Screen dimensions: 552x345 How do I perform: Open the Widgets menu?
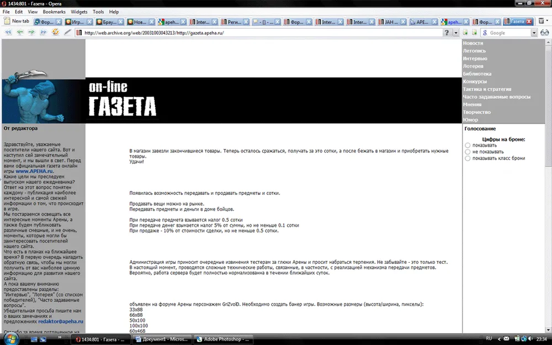[x=79, y=12]
